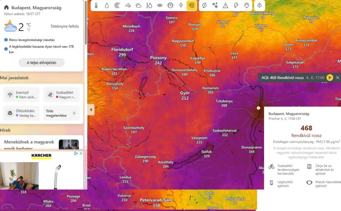Switch to the wind map layer
This screenshot has height=211, width=341.
click(128, 5)
